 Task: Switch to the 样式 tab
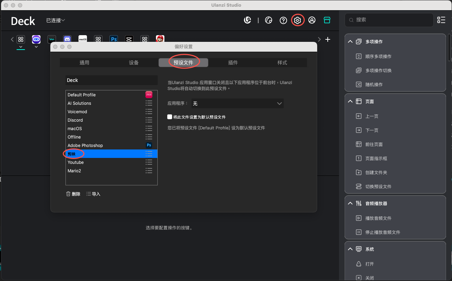click(282, 63)
